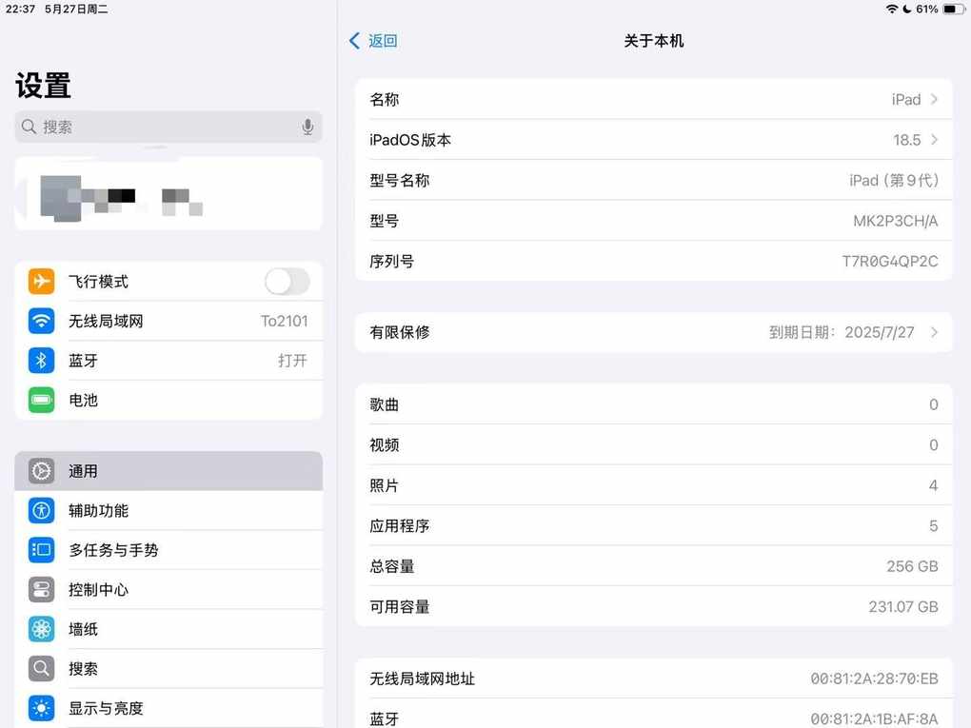Open 辅助功能 settings item
The width and height of the screenshot is (971, 728).
[168, 511]
